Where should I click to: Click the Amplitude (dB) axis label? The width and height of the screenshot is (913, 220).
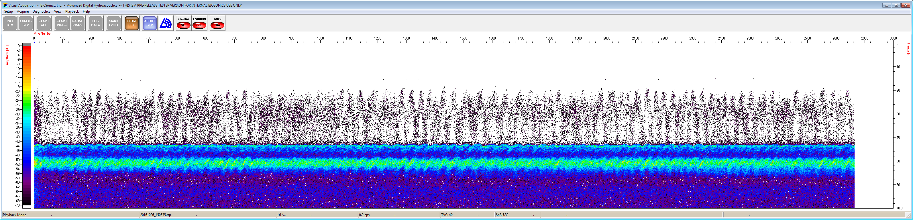point(7,55)
